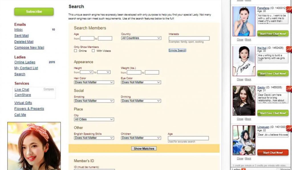
Task: Go to Online Ladies in sidebar
Action: tap(25, 62)
